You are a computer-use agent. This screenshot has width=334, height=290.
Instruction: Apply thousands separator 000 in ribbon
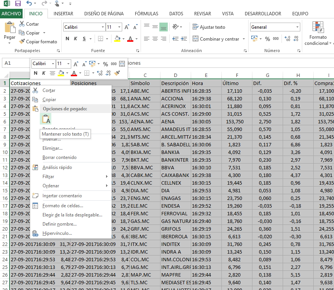pyautogui.click(x=276, y=39)
